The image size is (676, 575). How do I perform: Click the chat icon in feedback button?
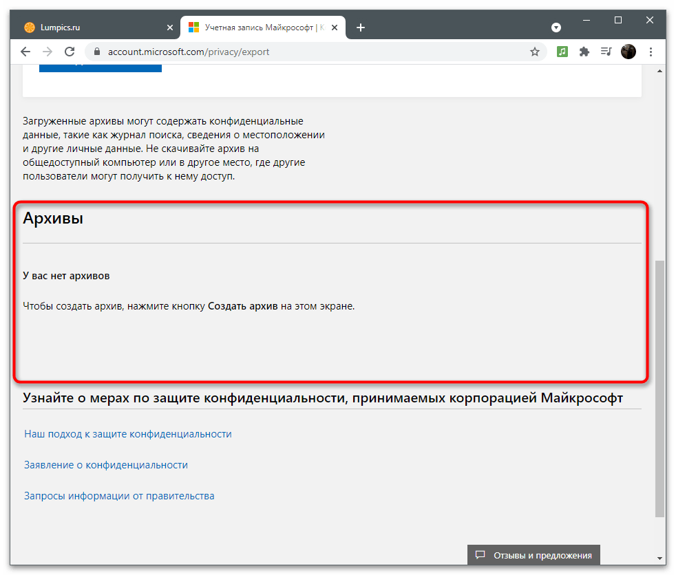480,555
